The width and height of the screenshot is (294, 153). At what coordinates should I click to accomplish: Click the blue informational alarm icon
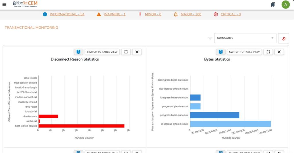[x=45, y=14]
